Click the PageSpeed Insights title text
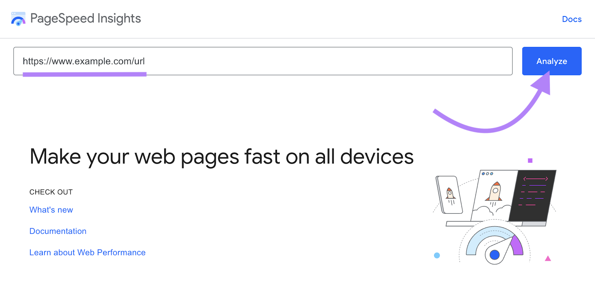This screenshot has height=287, width=595. tap(85, 18)
